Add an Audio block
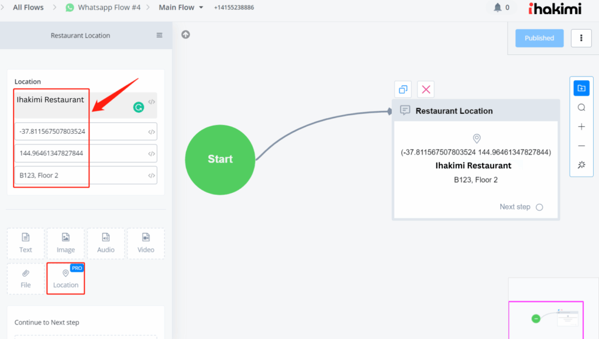This screenshot has height=339, width=599. (x=106, y=243)
